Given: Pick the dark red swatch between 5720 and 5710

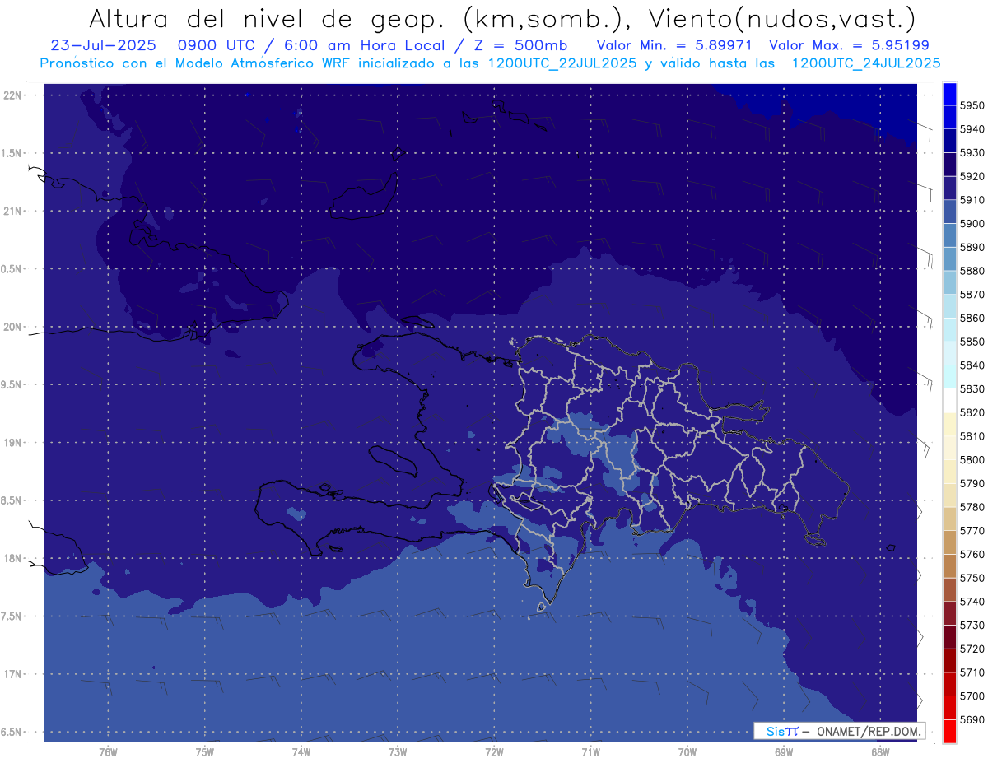Looking at the screenshot, I should (x=949, y=660).
